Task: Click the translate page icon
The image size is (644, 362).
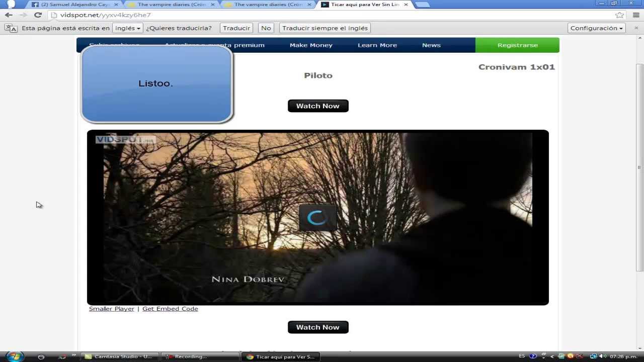Action: point(11,28)
